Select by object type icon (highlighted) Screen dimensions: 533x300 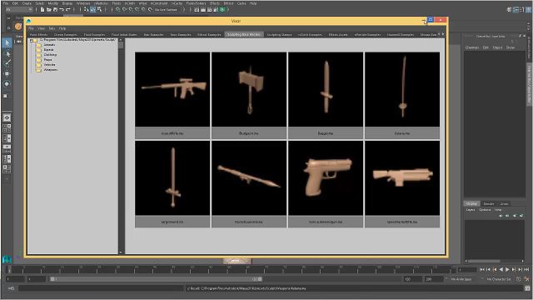92,9
